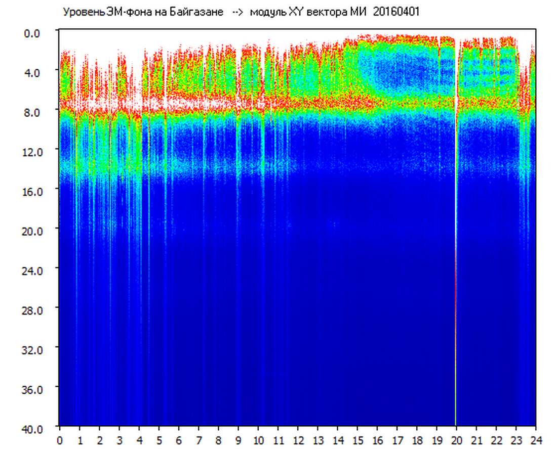555x455 pixels.
Task: Click hour 12 label on horizontal axis
Action: pyautogui.click(x=297, y=440)
